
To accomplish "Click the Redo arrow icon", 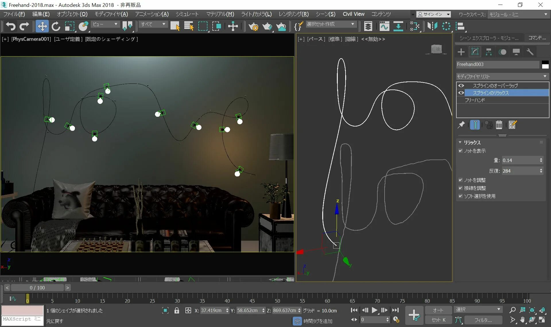I will point(24,26).
